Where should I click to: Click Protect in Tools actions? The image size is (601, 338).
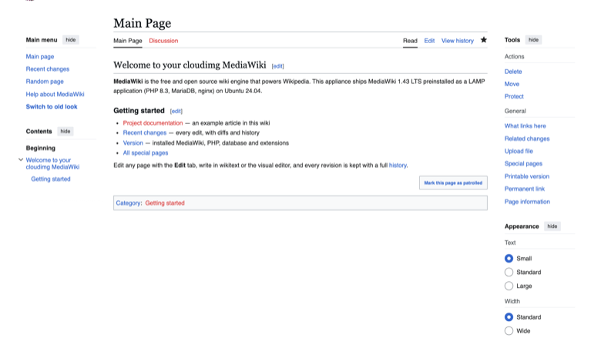(x=514, y=96)
